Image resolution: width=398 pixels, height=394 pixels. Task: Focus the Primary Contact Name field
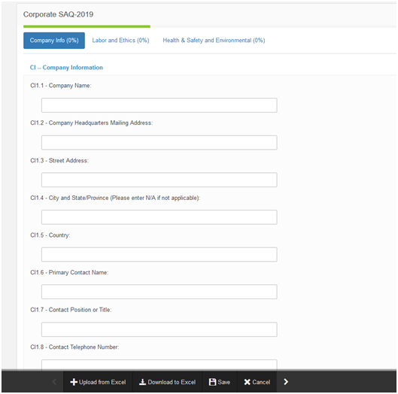160,292
